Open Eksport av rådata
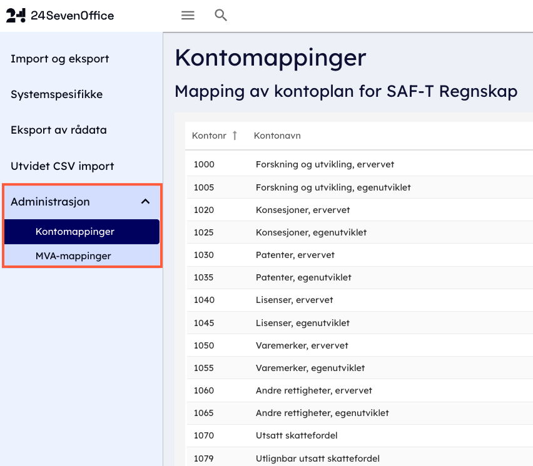This screenshot has height=466, width=533. (59, 130)
